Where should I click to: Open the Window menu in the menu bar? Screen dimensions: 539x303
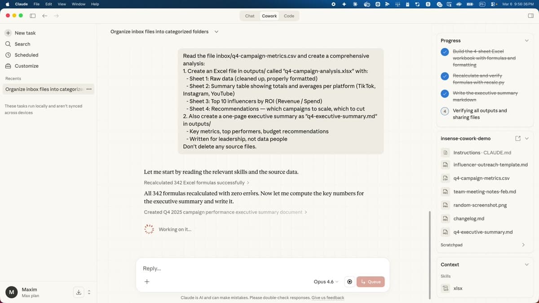click(x=79, y=4)
